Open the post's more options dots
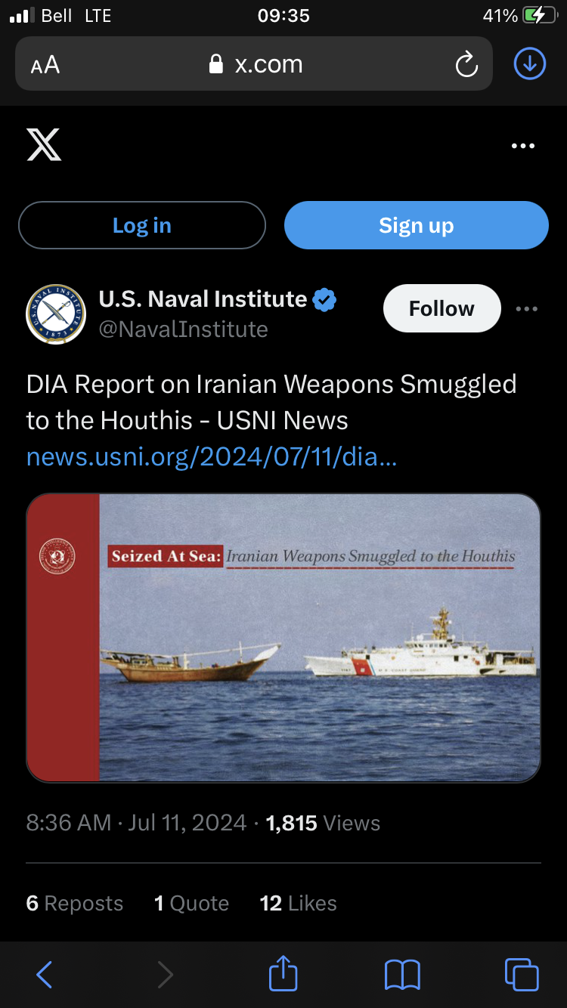Screen dimensions: 567x1008 coord(527,308)
